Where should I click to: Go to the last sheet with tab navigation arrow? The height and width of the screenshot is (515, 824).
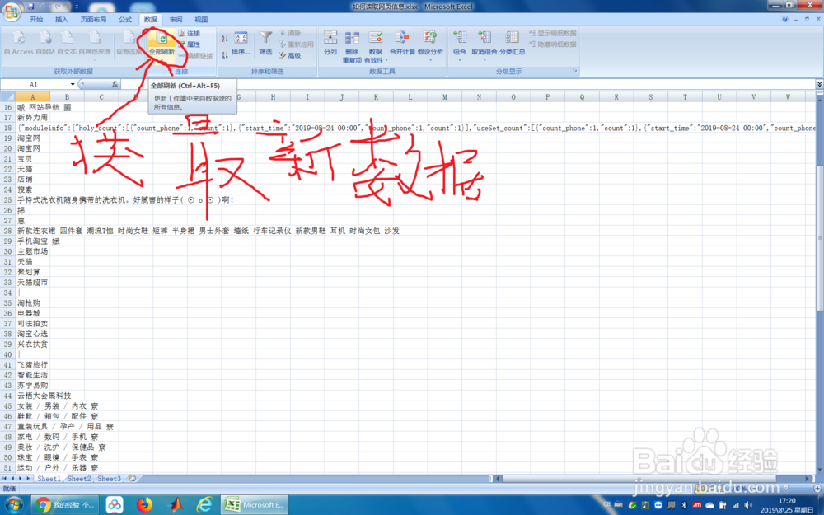tap(28, 479)
